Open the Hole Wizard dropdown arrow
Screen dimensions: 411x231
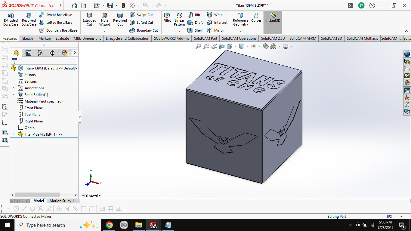(105, 31)
